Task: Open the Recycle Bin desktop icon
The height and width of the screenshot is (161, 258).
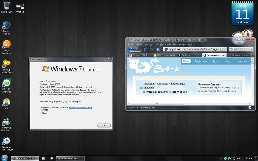Action: click(x=7, y=7)
